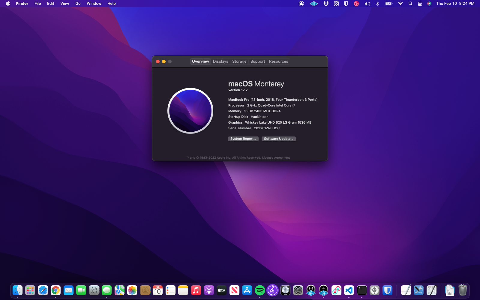Click the Software Update... button
The height and width of the screenshot is (300, 480).
point(278,139)
